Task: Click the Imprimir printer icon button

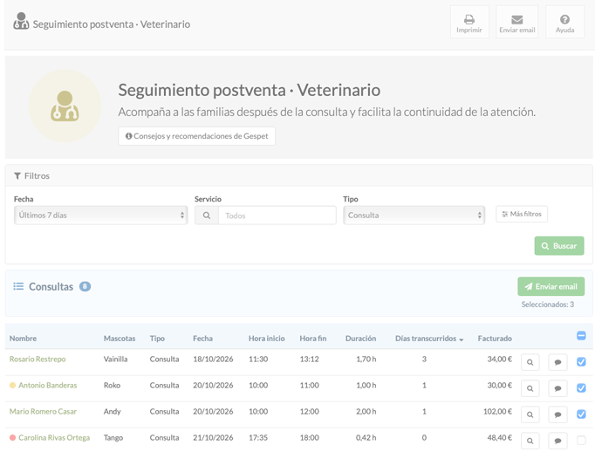Action: pyautogui.click(x=469, y=22)
